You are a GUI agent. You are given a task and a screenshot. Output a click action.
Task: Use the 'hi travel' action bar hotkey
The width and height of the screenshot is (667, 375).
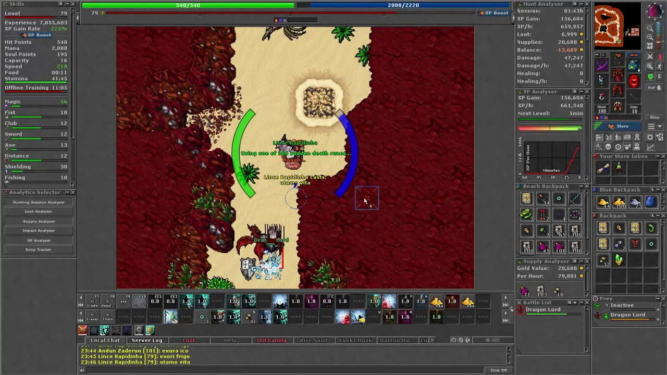tap(92, 316)
